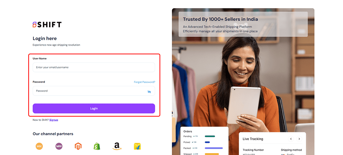
Task: Click the Pending orders progress bar
Action: pos(210,136)
